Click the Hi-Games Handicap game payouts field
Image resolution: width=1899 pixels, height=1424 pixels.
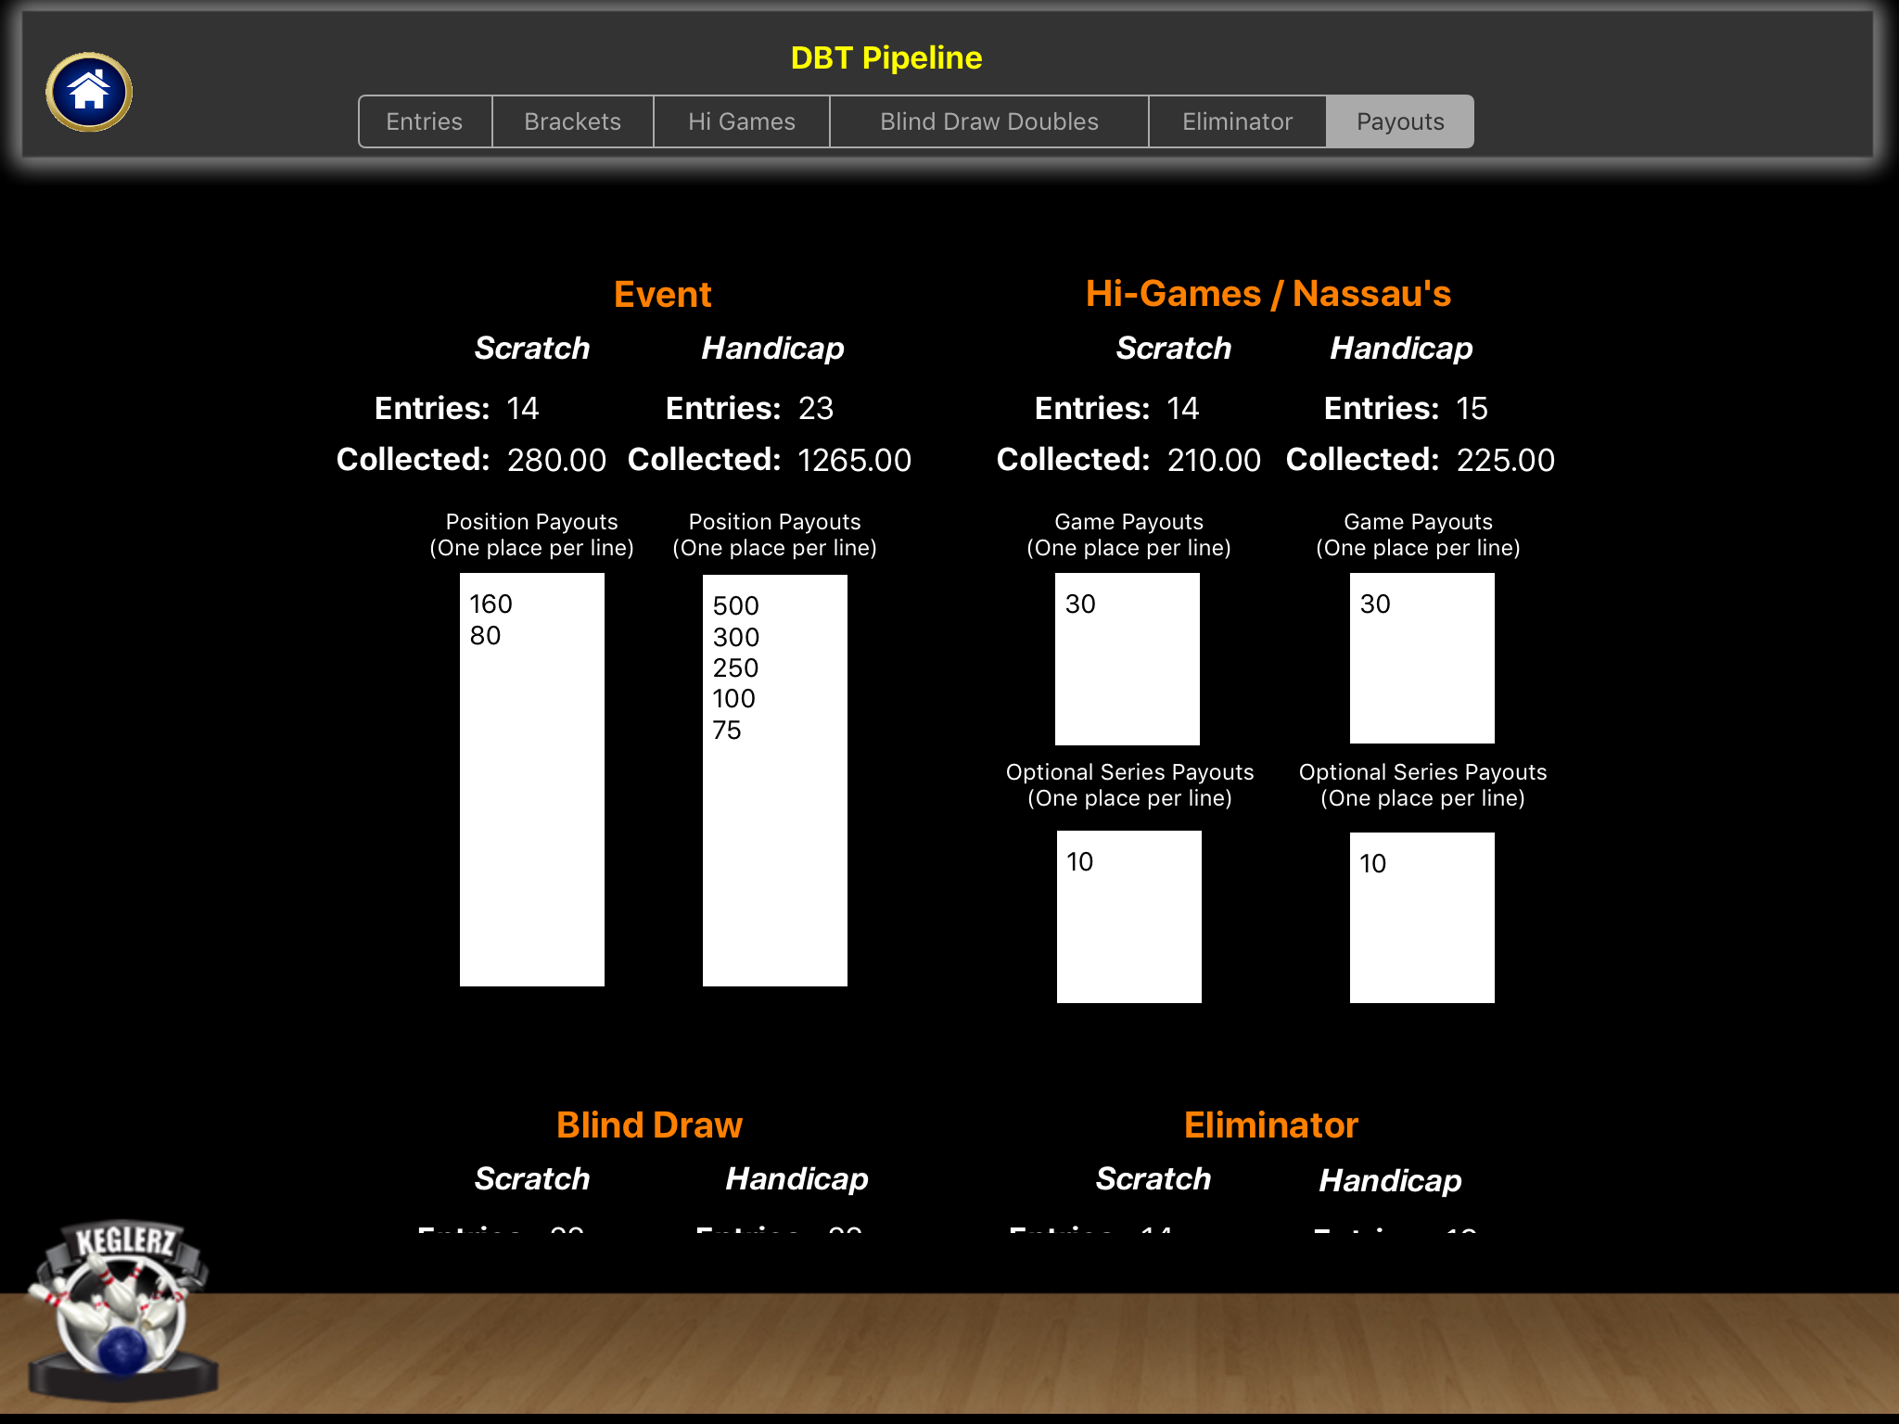pyautogui.click(x=1421, y=658)
